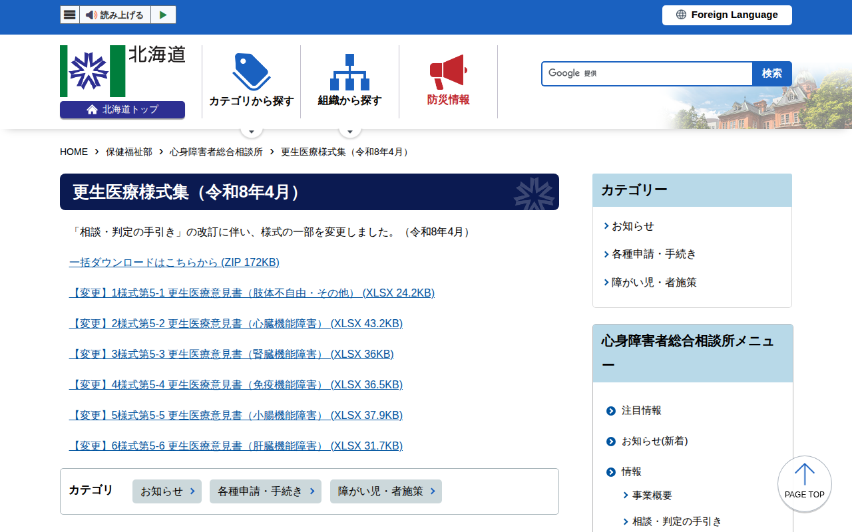Expand dropdown arrow under カテゴリから探す
This screenshot has width=852, height=532.
tap(251, 131)
